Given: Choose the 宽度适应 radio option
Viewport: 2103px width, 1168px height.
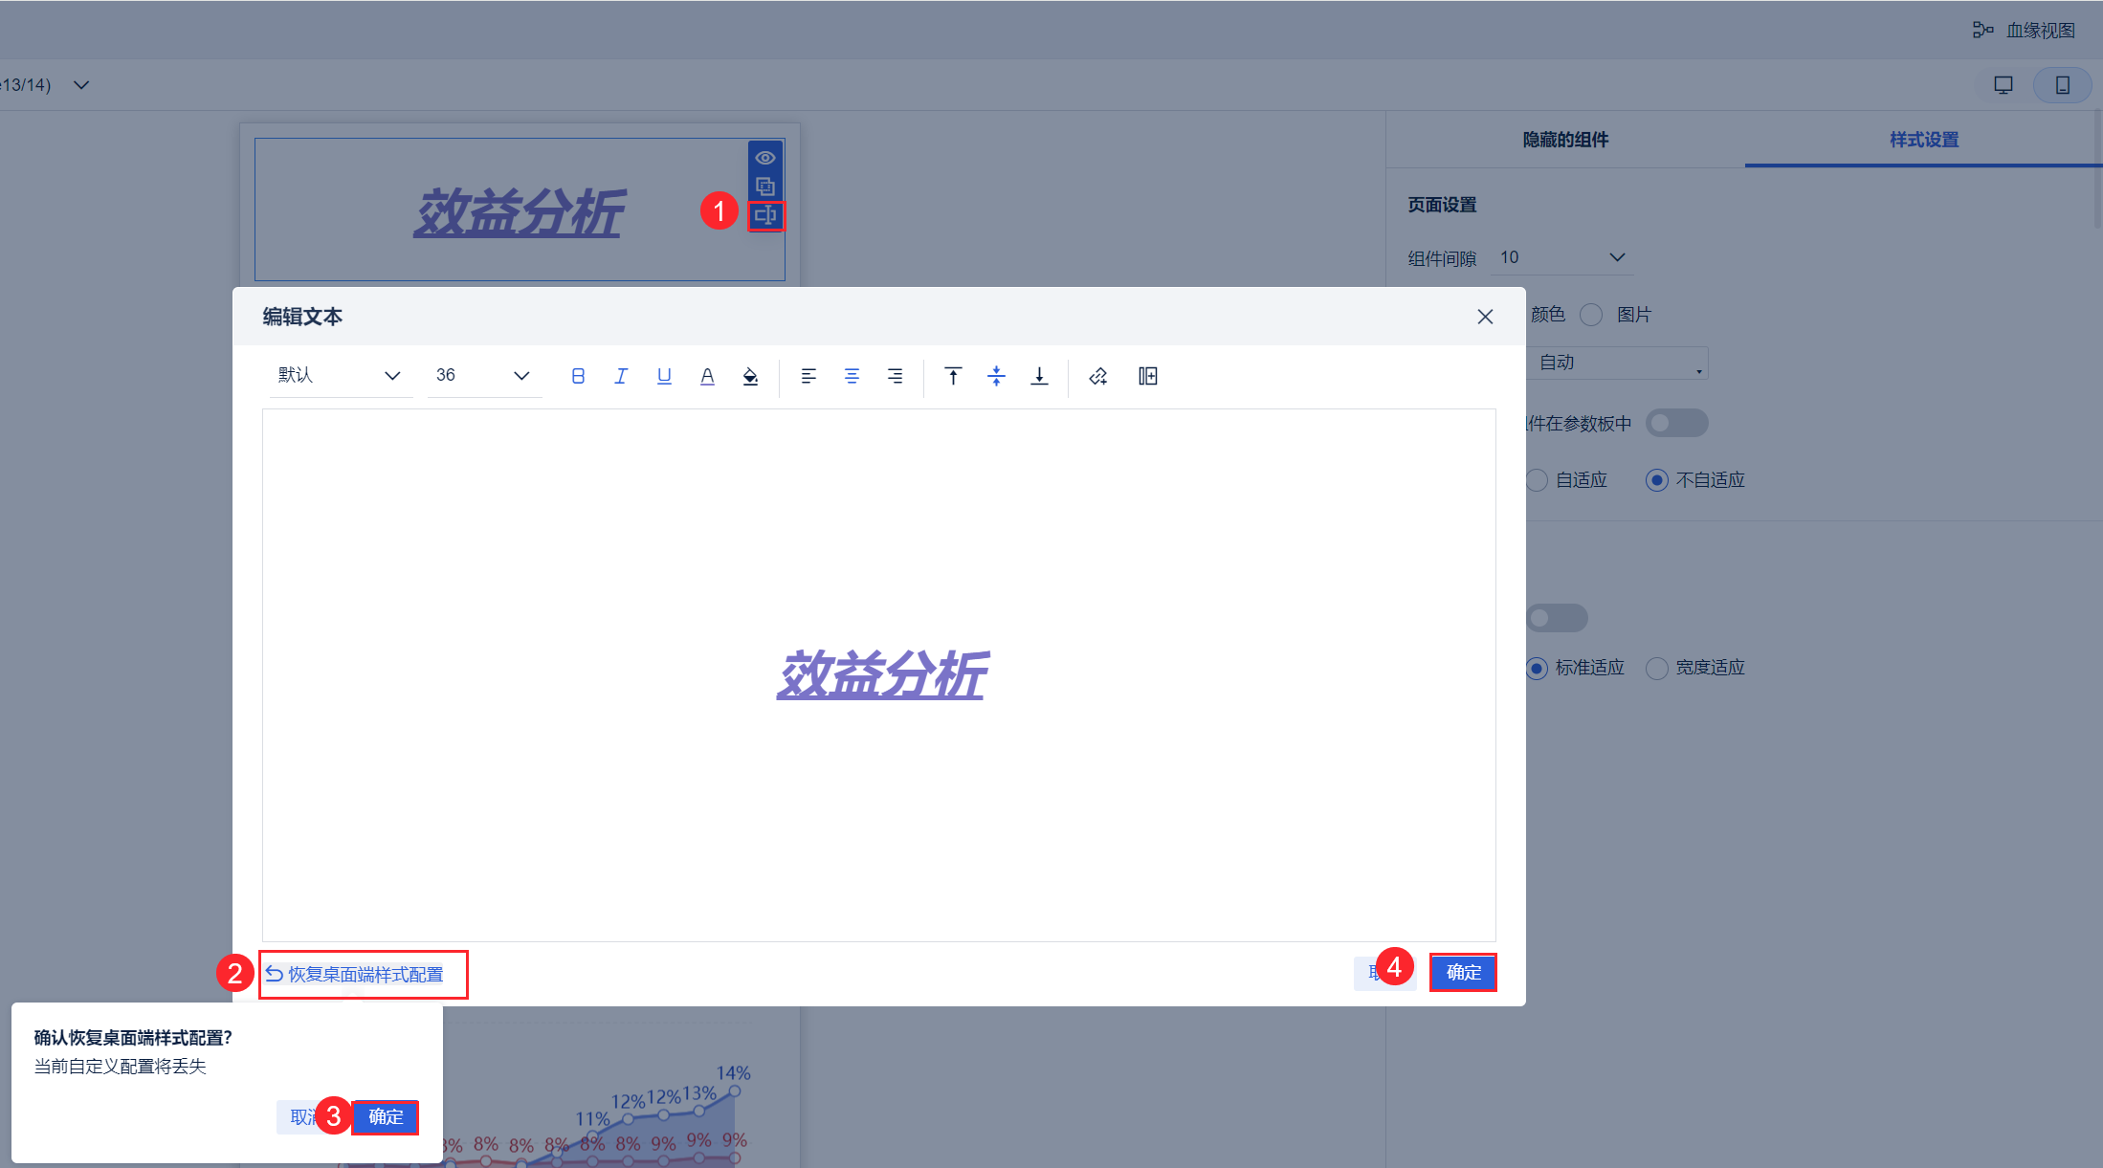Looking at the screenshot, I should (1656, 668).
